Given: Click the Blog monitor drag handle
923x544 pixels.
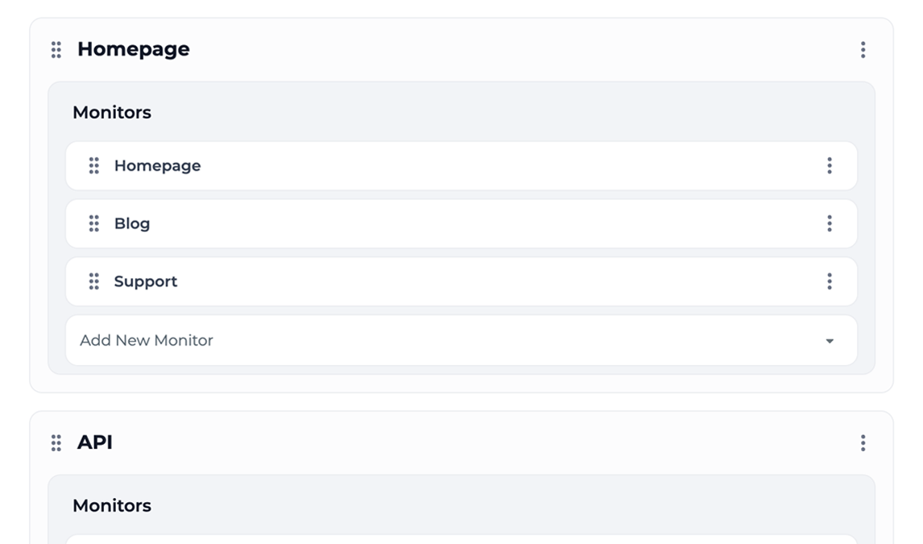Looking at the screenshot, I should coord(94,224).
